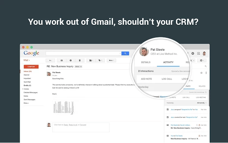
Task: Click the green macOS maximize dot
Action: click(x=32, y=47)
